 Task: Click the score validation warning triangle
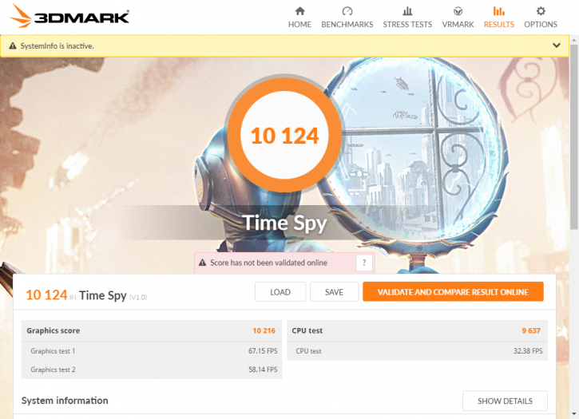click(x=202, y=263)
